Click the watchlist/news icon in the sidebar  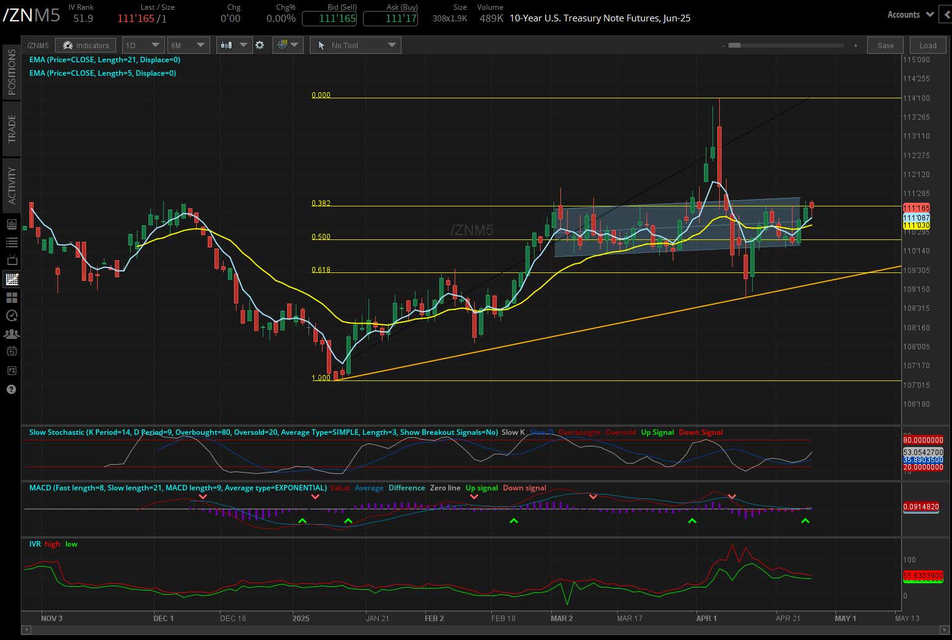point(11,225)
